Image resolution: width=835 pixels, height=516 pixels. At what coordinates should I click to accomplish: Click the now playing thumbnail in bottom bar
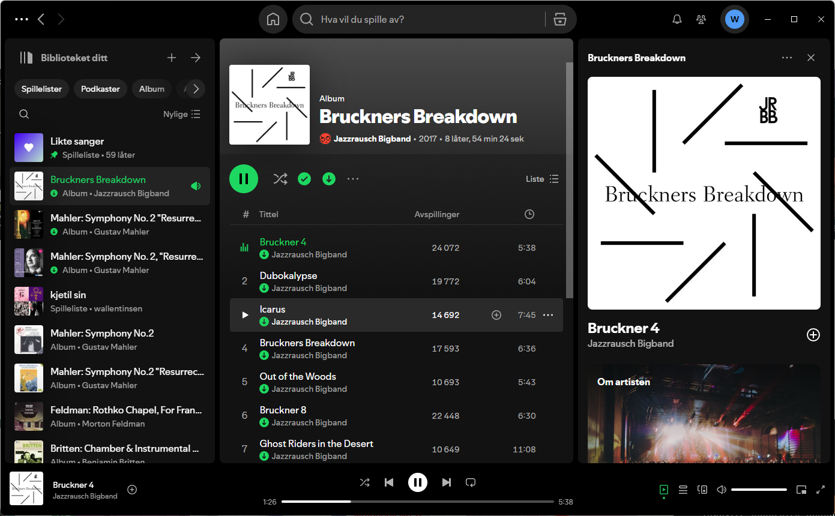tap(26, 488)
